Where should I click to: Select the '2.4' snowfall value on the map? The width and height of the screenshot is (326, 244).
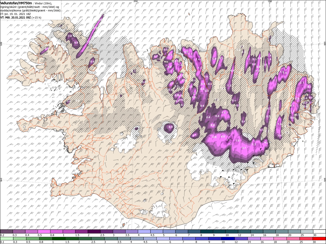pyautogui.click(x=197, y=59)
